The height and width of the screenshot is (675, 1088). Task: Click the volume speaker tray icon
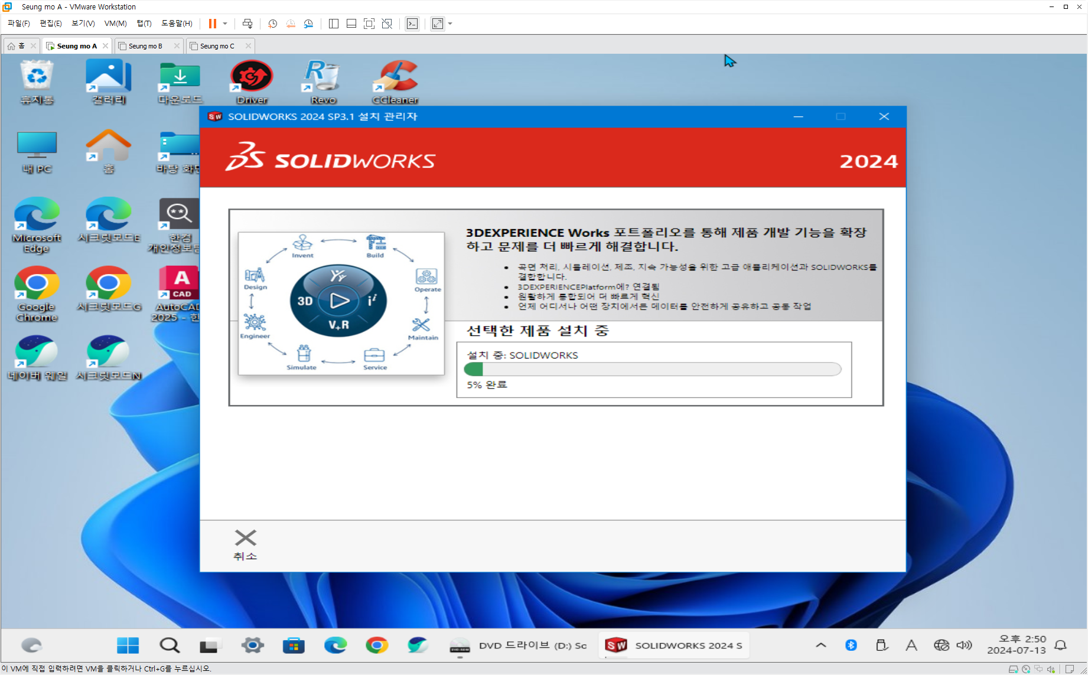pyautogui.click(x=965, y=645)
